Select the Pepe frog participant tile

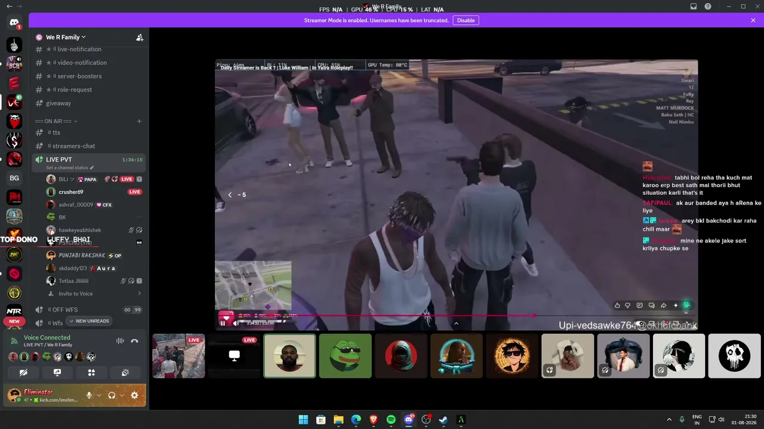pyautogui.click(x=345, y=356)
